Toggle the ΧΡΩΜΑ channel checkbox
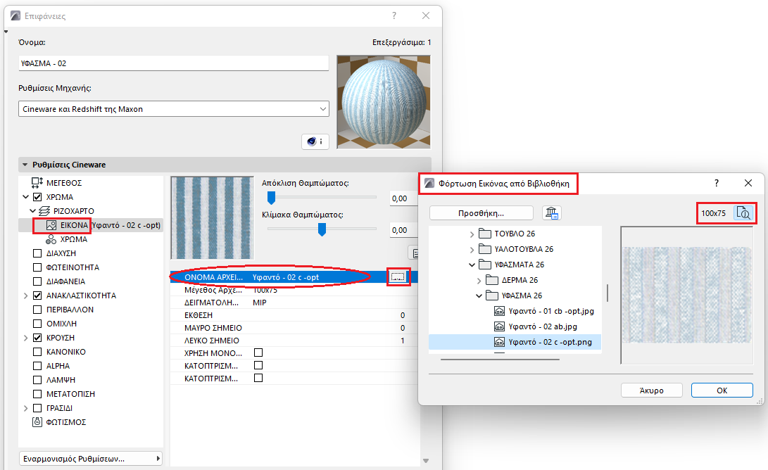Image resolution: width=768 pixels, height=470 pixels. [x=37, y=197]
